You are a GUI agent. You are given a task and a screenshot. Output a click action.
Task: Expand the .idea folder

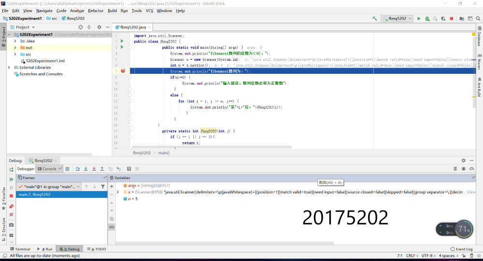click(x=15, y=41)
